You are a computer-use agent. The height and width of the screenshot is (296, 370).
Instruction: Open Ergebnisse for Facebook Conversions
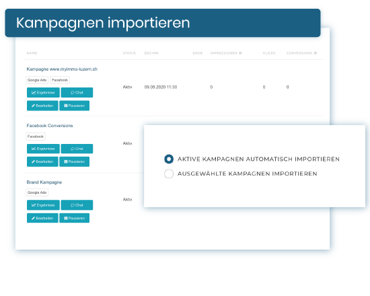click(x=43, y=149)
